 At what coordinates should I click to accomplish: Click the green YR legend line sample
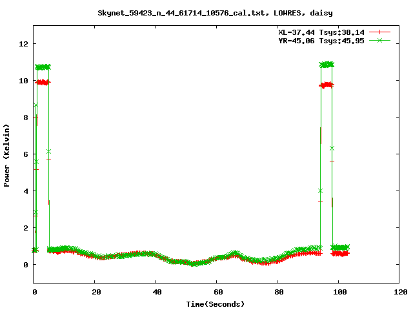(379, 40)
